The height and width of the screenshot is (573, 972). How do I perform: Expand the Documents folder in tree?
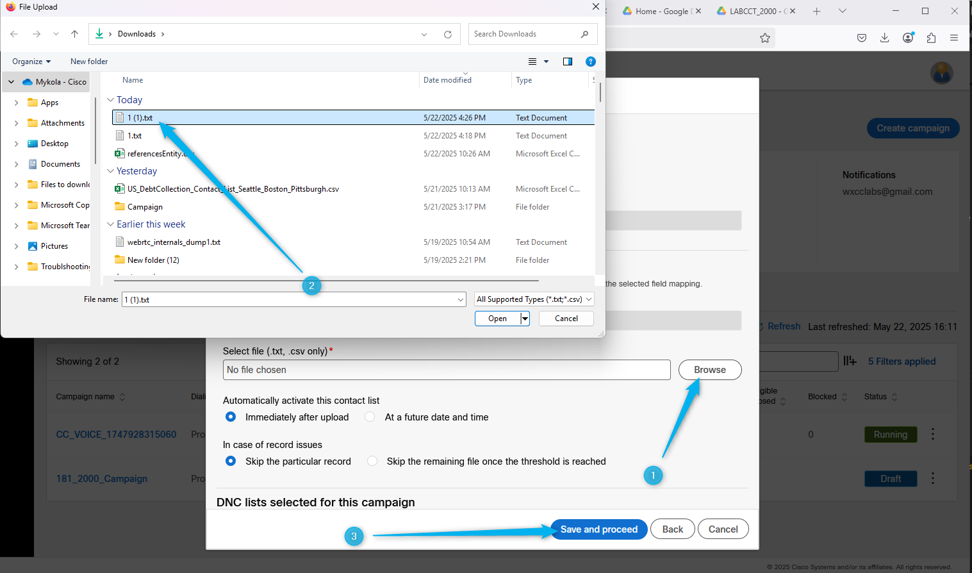[x=16, y=164]
